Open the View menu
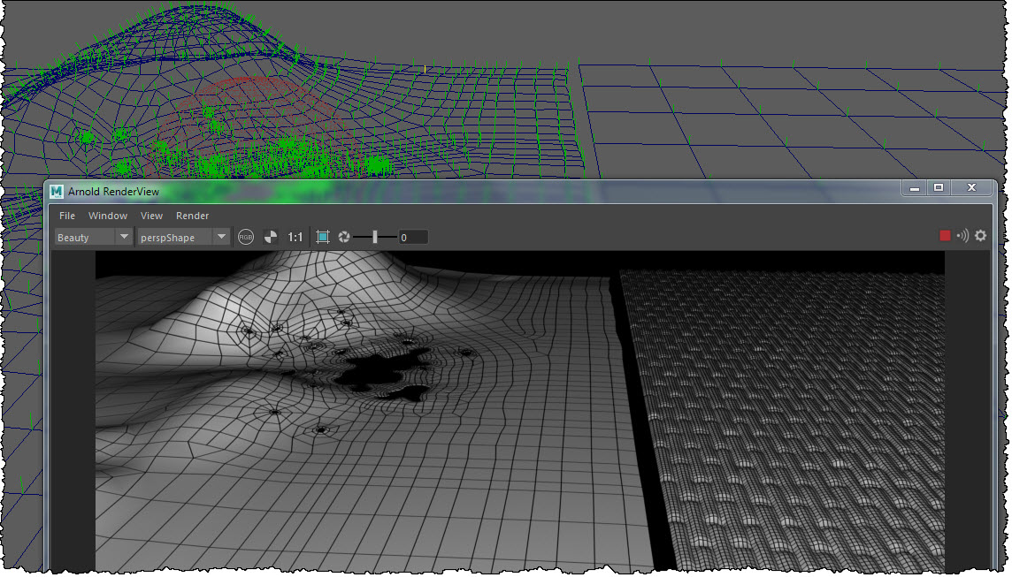The height and width of the screenshot is (577, 1012). [x=151, y=216]
